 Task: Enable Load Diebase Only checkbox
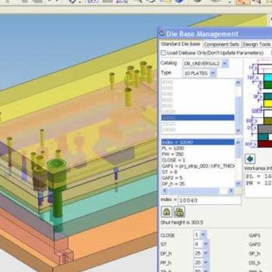[x=164, y=53]
